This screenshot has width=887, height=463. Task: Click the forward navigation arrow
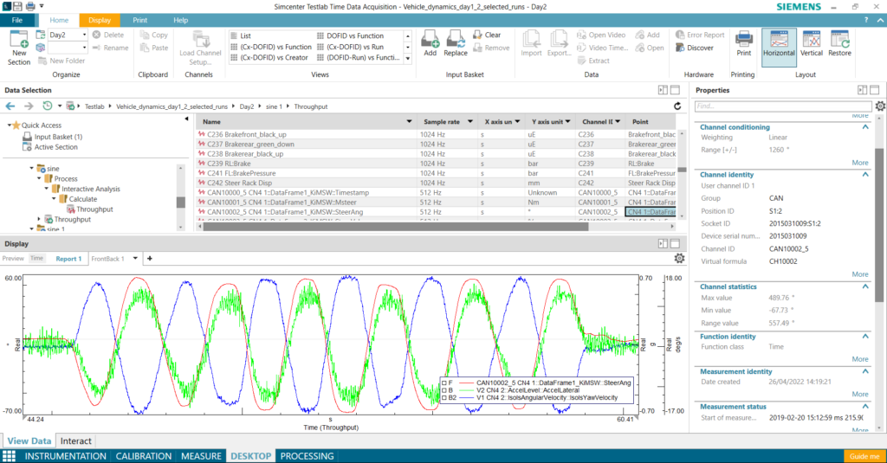[29, 106]
